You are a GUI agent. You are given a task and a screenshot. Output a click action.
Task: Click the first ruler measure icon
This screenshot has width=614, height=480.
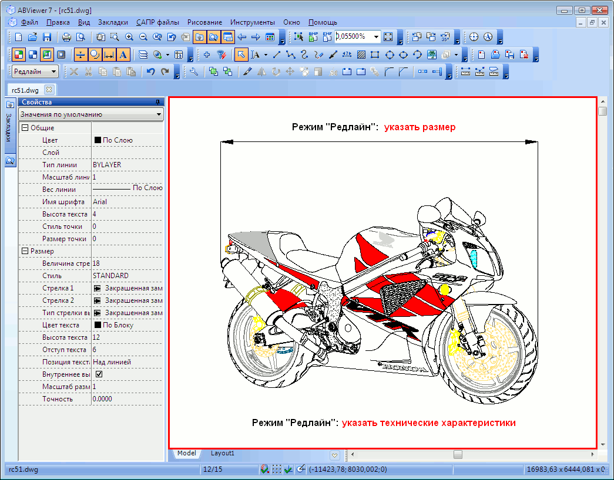465,72
